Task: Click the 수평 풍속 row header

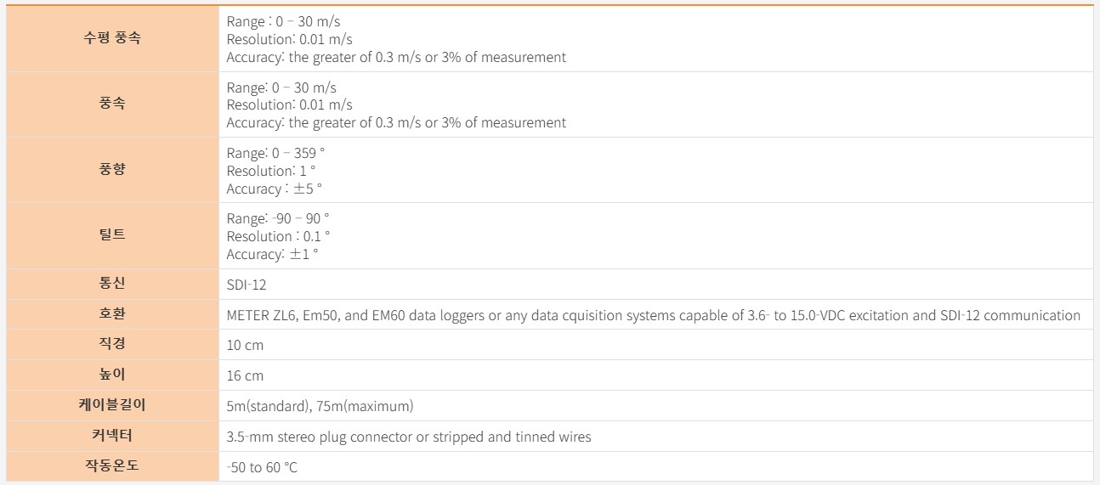Action: pos(112,39)
